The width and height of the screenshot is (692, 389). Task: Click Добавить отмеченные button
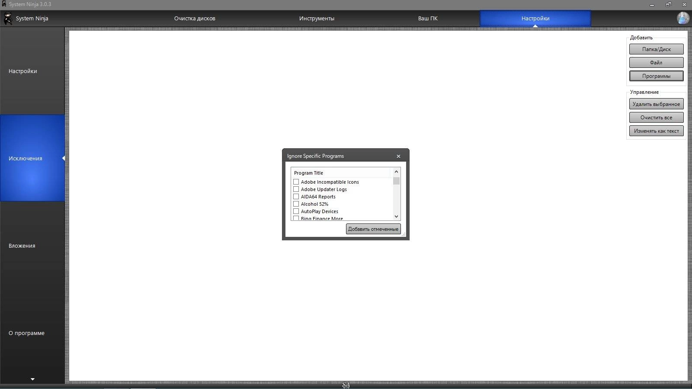point(373,229)
